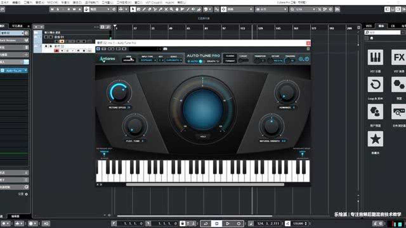Click Auto-Tune power bypass icon at top right
Image resolution: width=406 pixels, height=228 pixels.
click(307, 59)
